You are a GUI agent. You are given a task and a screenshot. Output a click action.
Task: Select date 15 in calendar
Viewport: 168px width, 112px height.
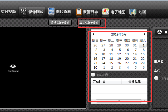(x=143, y=54)
